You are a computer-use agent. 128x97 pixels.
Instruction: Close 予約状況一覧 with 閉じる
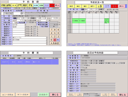tap(122, 6)
